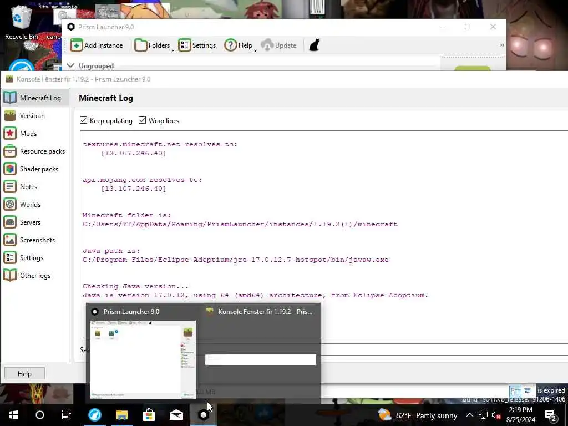
Task: Select the Konsole Fënster taskbar preview
Action: point(261,359)
